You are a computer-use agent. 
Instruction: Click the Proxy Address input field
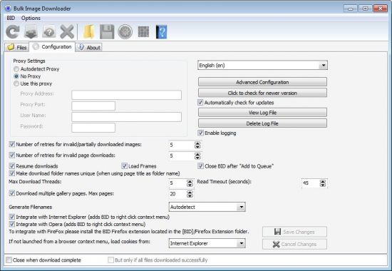(x=126, y=95)
